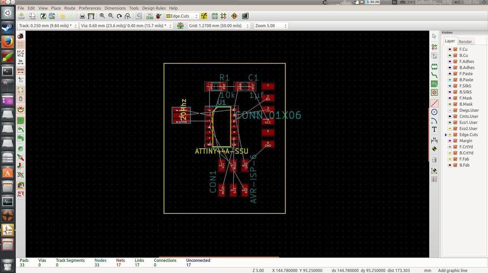Select the Route tracks tool
488x273 pixels.
(x=435, y=75)
